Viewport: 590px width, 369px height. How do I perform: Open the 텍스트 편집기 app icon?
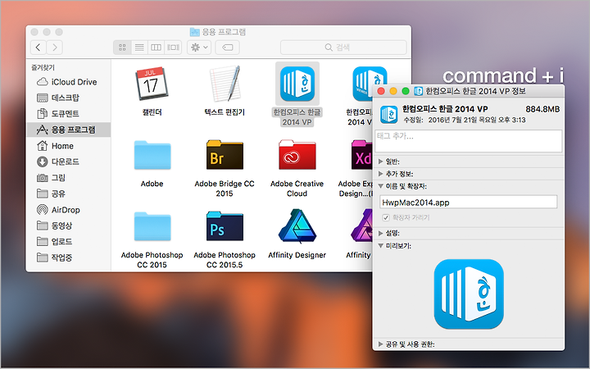(225, 84)
